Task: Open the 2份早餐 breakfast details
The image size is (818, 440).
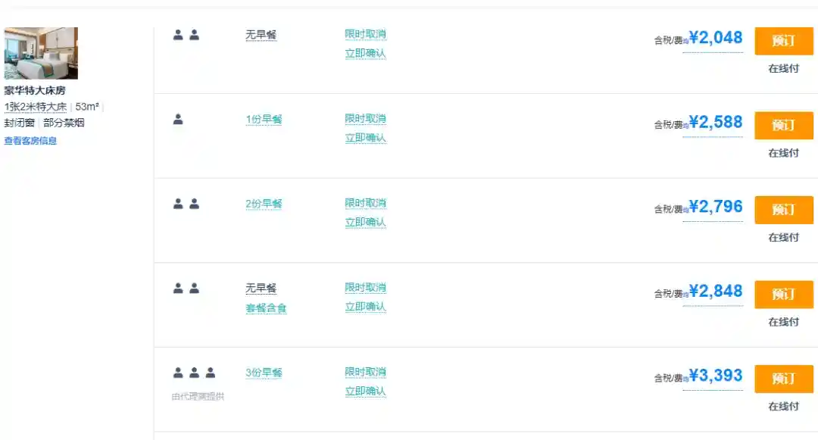Action: tap(264, 204)
